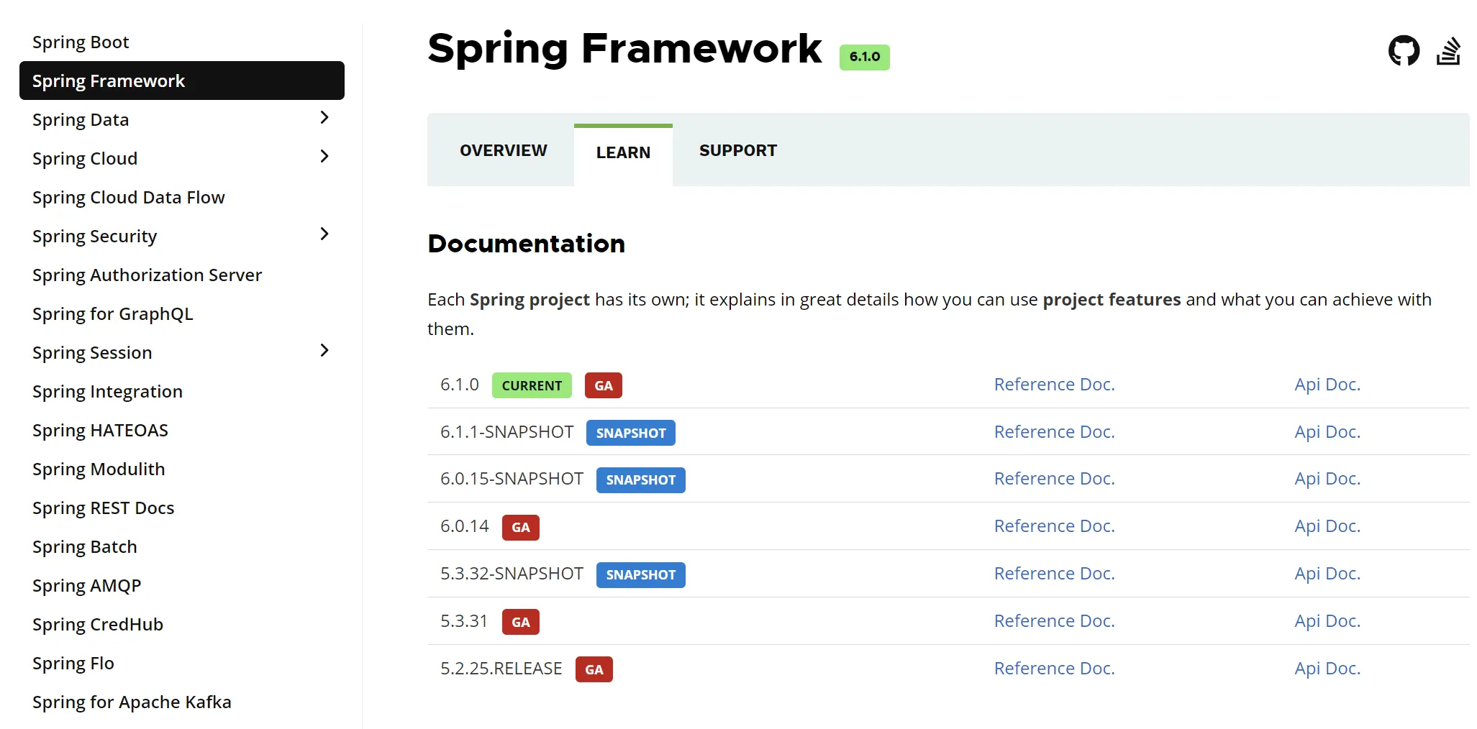Viewport: 1477px width, 729px height.
Task: Click the SNAPSHOT badge for 6.1.1-SNAPSHOT
Action: 630,433
